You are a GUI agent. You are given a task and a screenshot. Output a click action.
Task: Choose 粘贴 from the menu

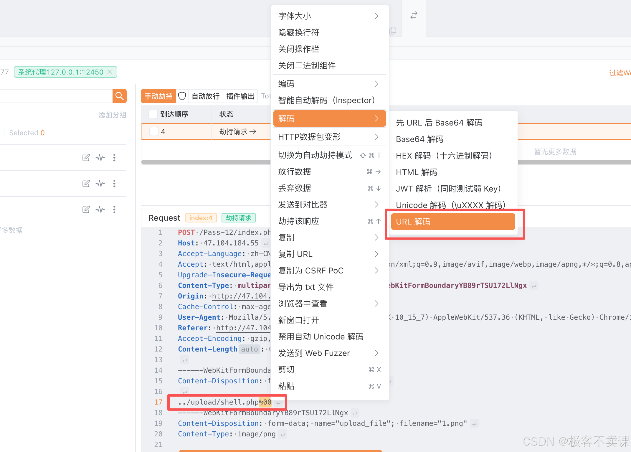tap(329, 386)
